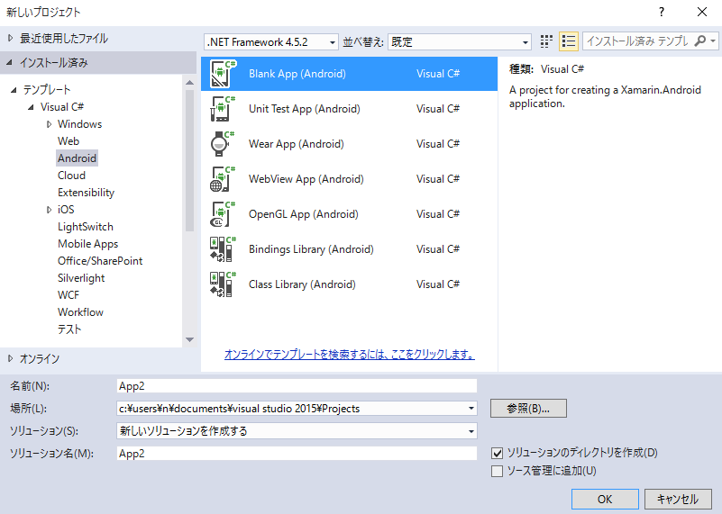Click the online template search link
Screen dimensions: 722x514
tap(349, 355)
